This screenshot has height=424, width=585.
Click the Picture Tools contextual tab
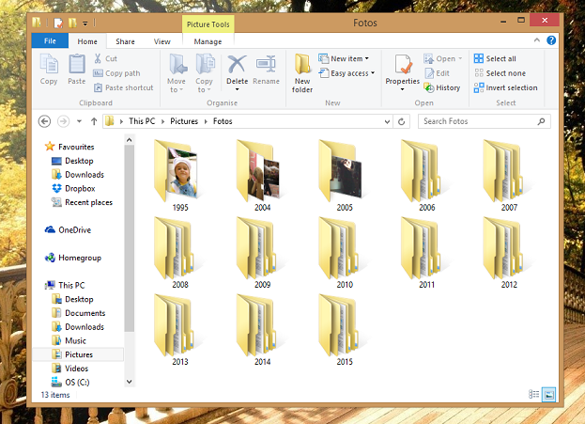pyautogui.click(x=208, y=24)
